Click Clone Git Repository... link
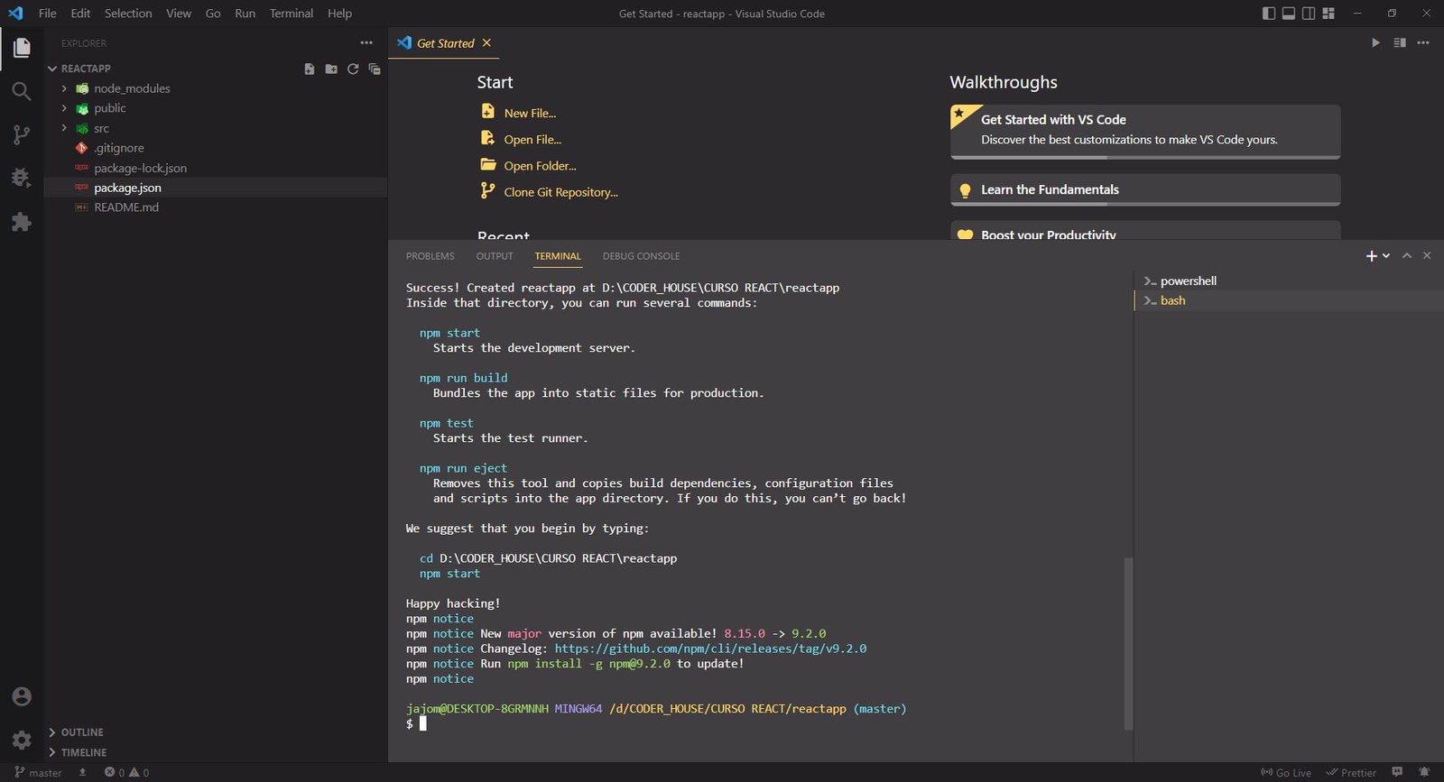 coord(560,192)
